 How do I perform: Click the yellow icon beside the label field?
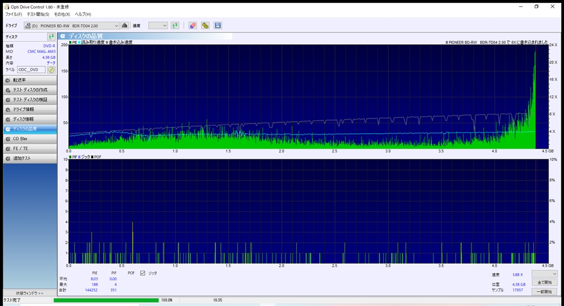(x=51, y=70)
